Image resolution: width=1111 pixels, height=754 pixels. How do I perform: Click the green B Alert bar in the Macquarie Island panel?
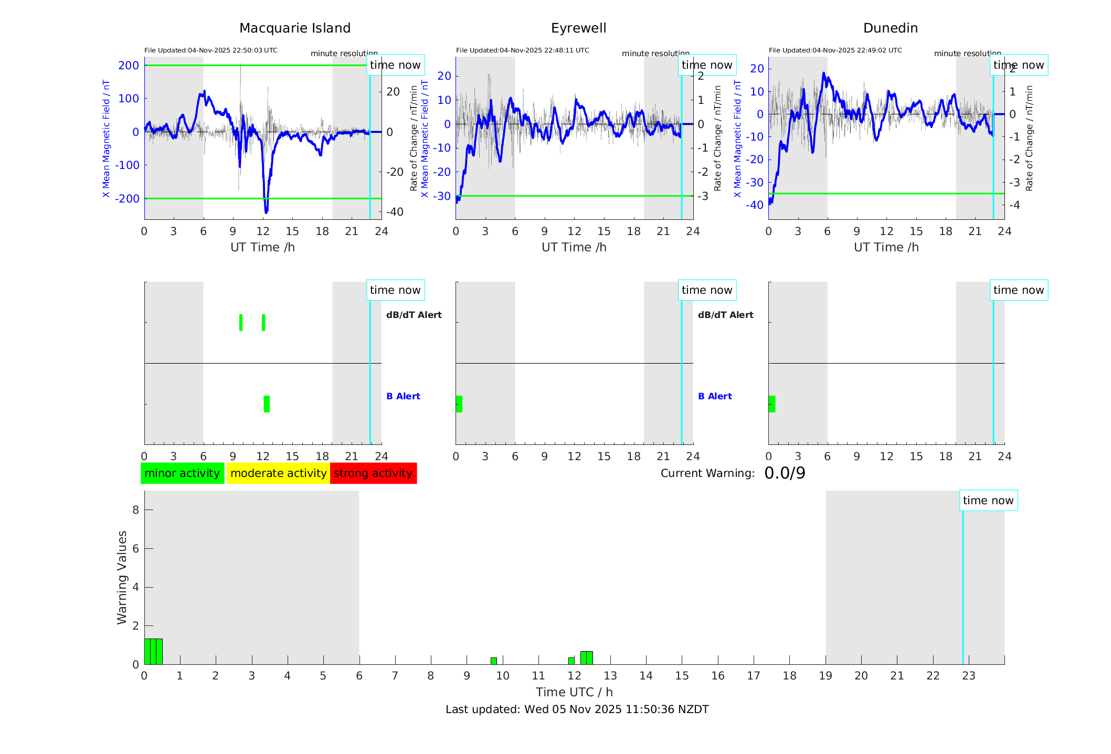tap(267, 404)
